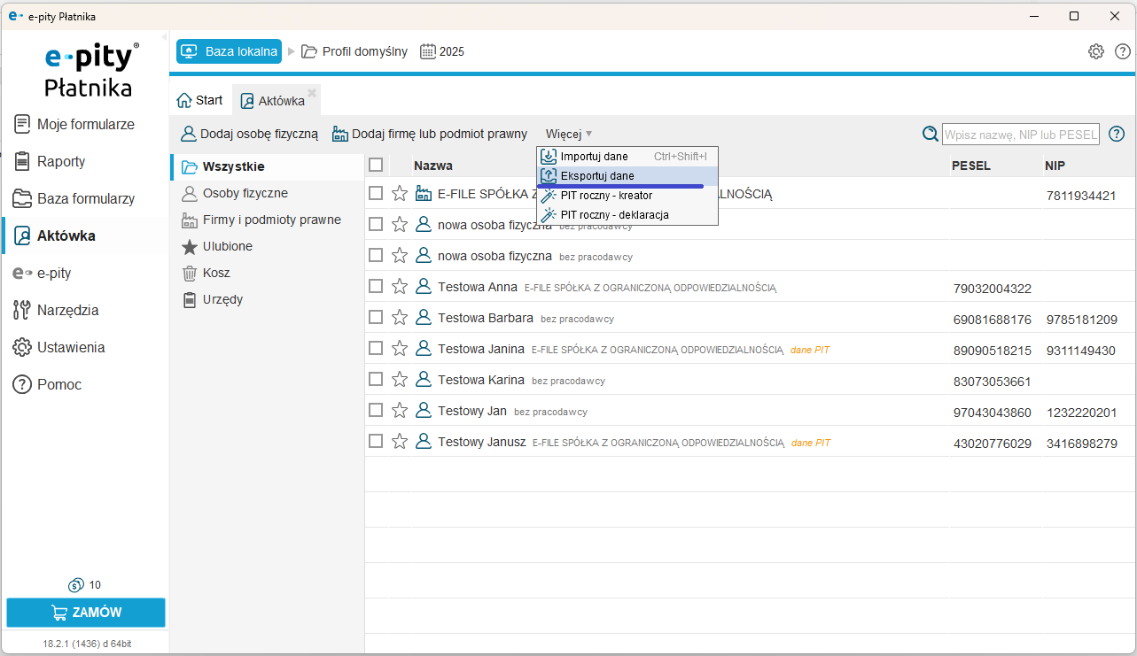Image resolution: width=1137 pixels, height=656 pixels.
Task: Click Dodaj osobę fizyczną button
Action: pos(249,134)
